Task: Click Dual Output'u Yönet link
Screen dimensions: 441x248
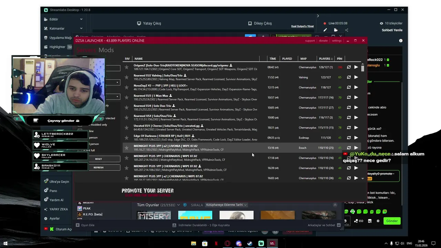Action: [x=302, y=26]
